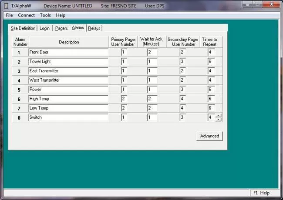Click Secondary Pager field for Switch alarm
The width and height of the screenshot is (283, 200).
coord(183,117)
